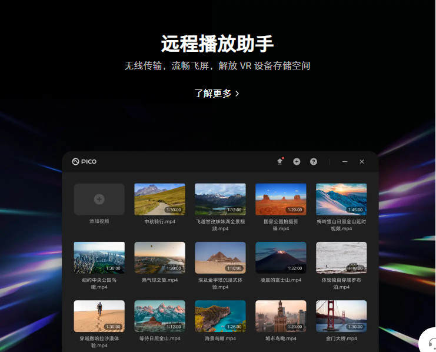Click the file name 梅岭雪山日照金山延时视频.mp4

(x=341, y=225)
